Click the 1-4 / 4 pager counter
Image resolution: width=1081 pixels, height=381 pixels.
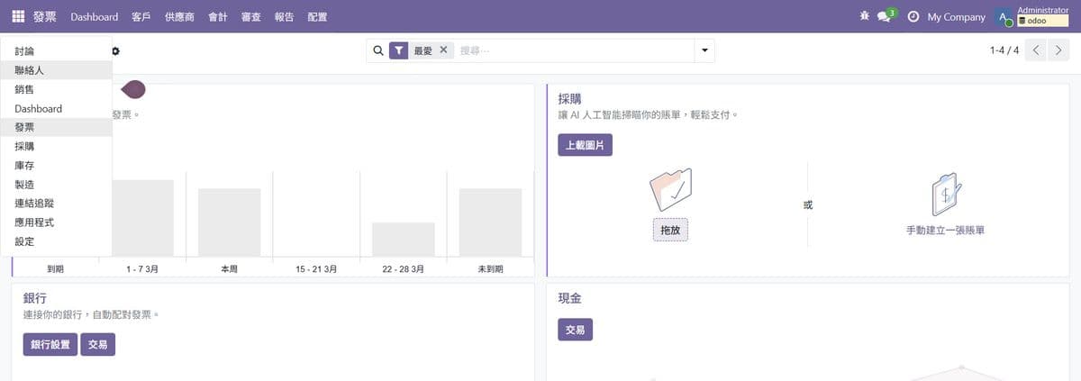(x=1004, y=50)
